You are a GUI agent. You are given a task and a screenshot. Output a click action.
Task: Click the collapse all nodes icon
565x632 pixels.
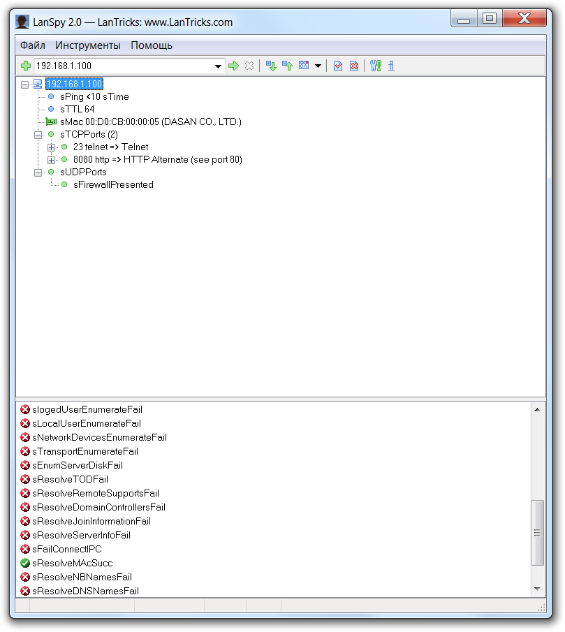[287, 66]
